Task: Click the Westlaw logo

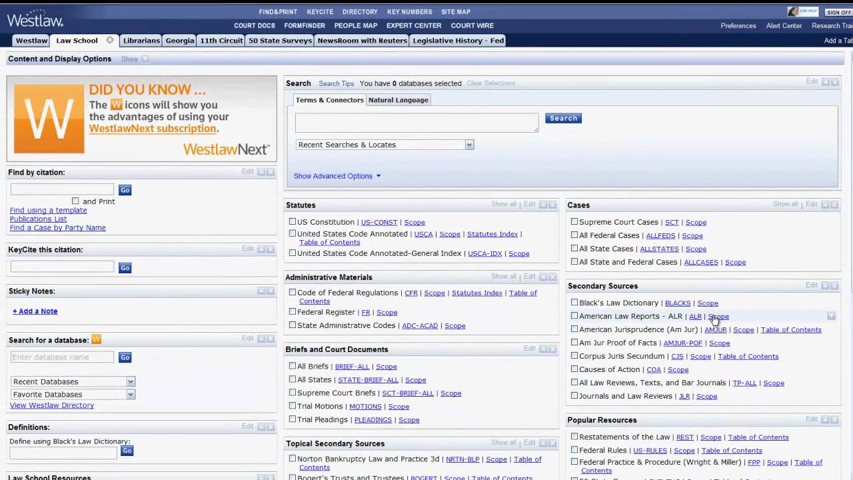Action: pyautogui.click(x=35, y=18)
